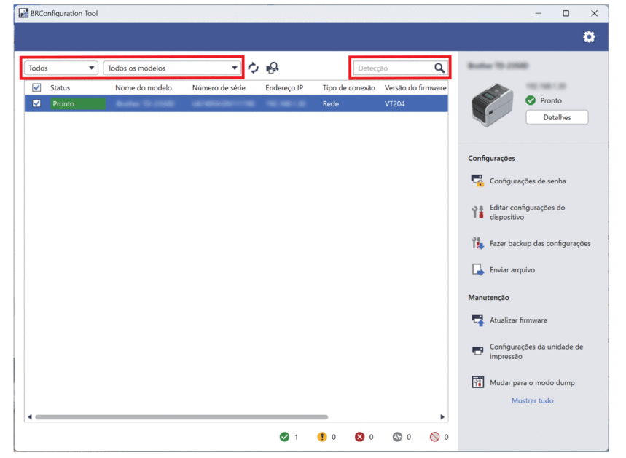Open the Detalhes button for the printer
This screenshot has height=458, width=626.
(557, 117)
